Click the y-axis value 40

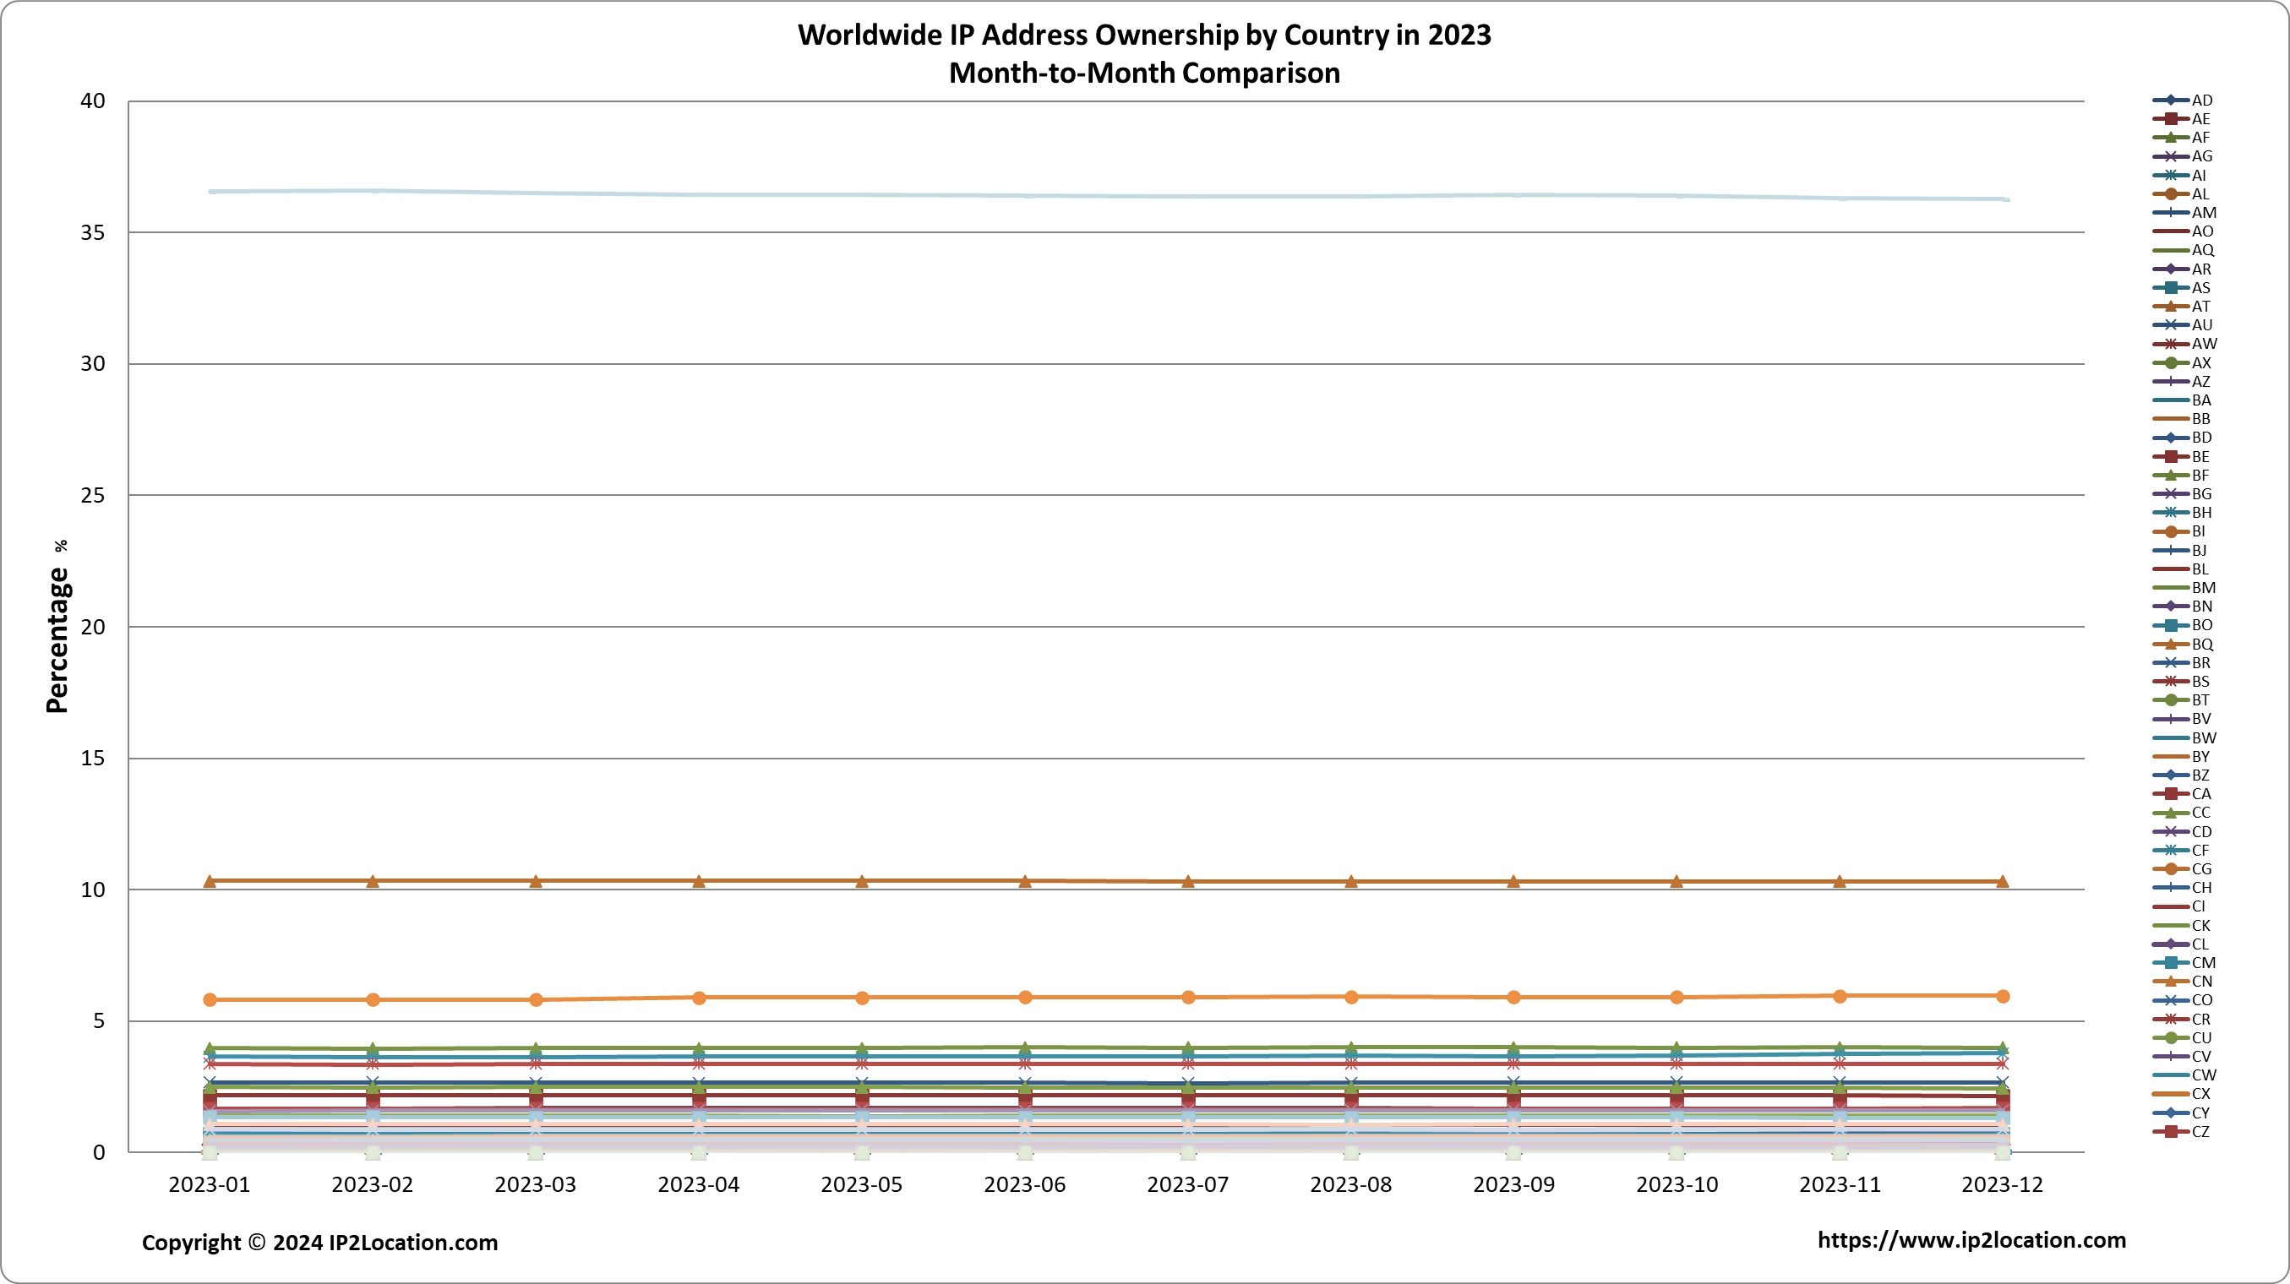coord(92,101)
